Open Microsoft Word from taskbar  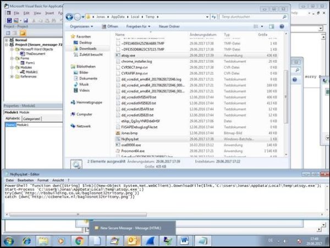click(184, 241)
